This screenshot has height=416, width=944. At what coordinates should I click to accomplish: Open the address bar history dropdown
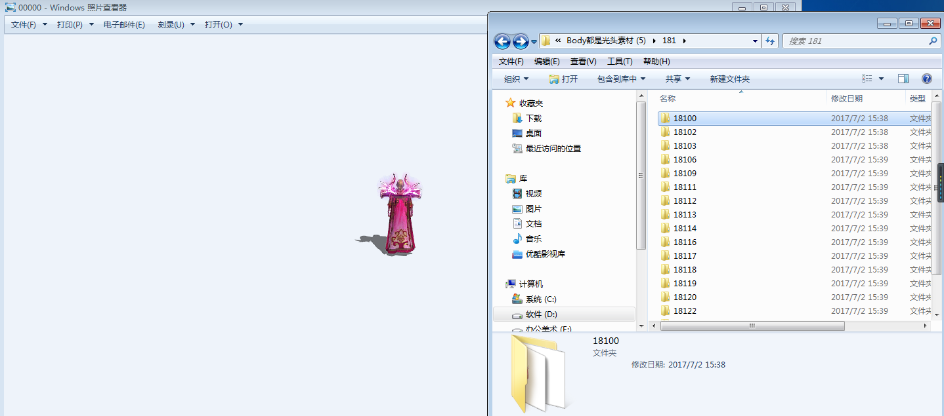tap(755, 41)
